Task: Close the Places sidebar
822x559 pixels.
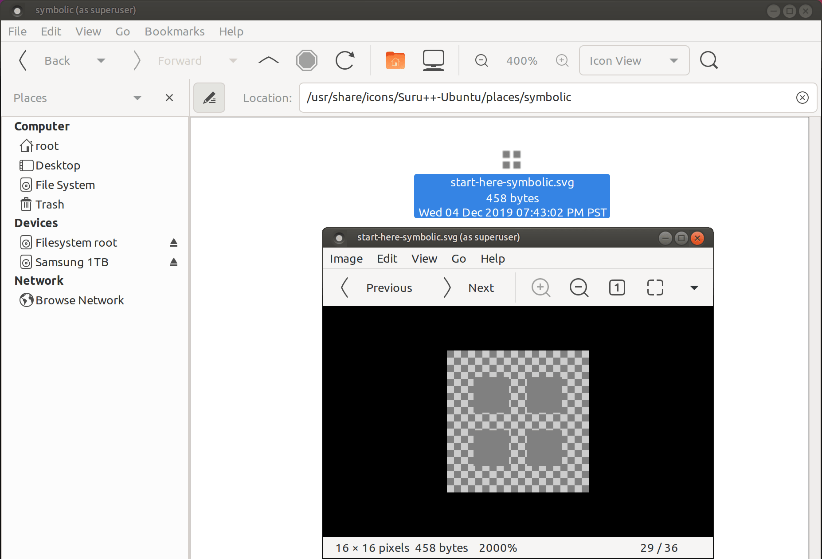Action: coord(169,98)
